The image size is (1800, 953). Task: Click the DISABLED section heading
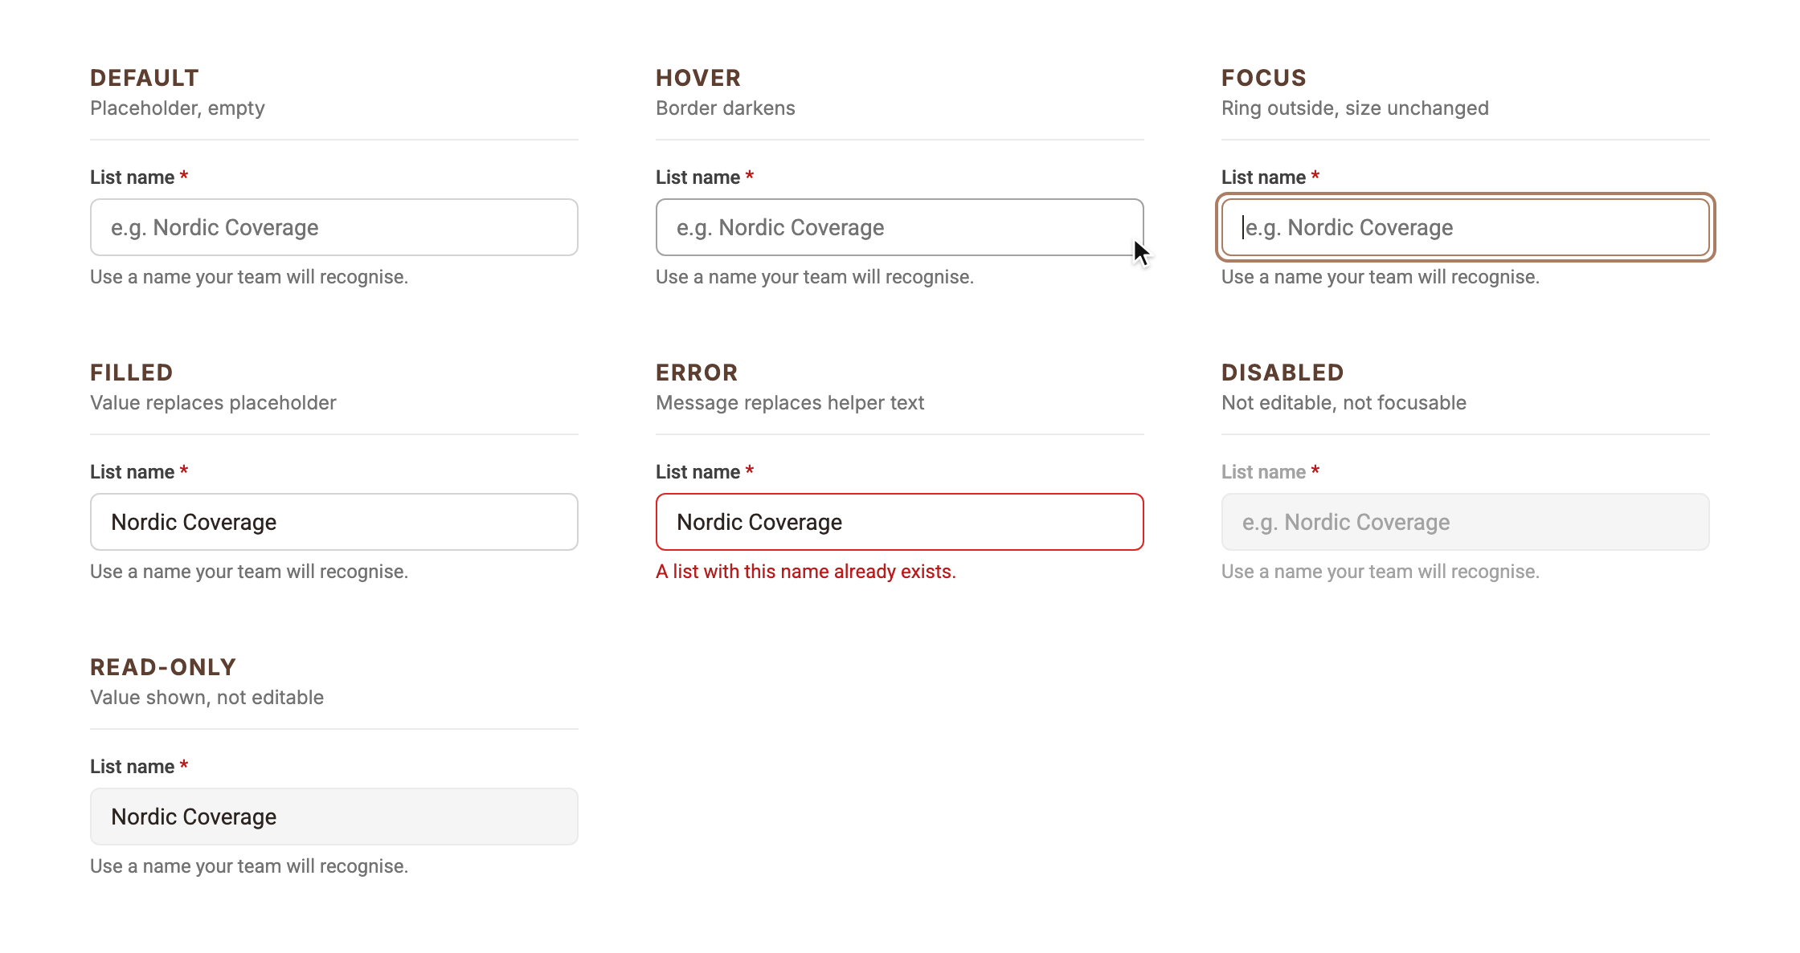click(x=1282, y=373)
